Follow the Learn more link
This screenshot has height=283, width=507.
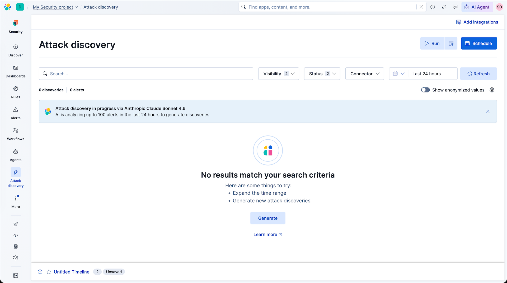[x=268, y=235]
